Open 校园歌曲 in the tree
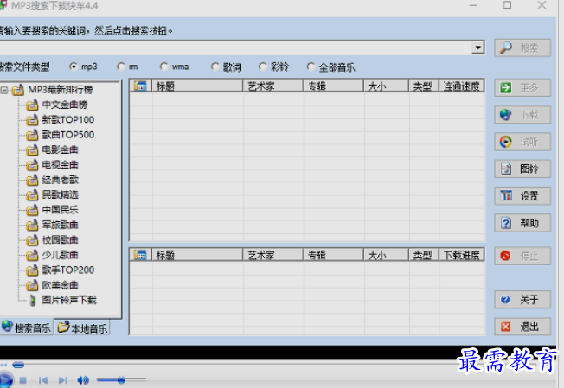Image resolution: width=564 pixels, height=388 pixels. (60, 240)
